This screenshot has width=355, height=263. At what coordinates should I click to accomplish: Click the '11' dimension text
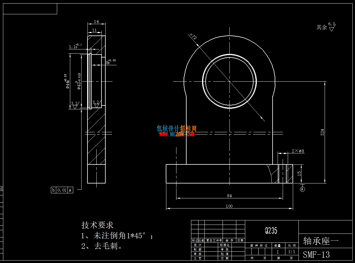tap(94, 30)
